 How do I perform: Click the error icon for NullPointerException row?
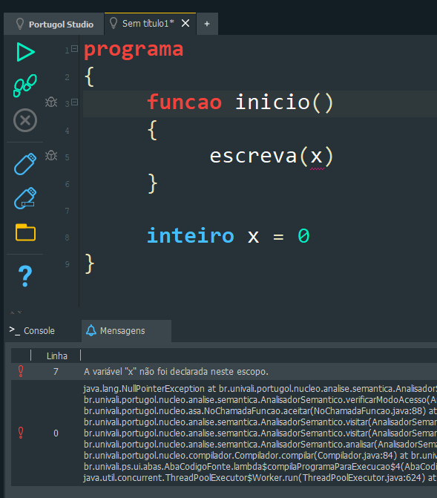click(x=21, y=433)
